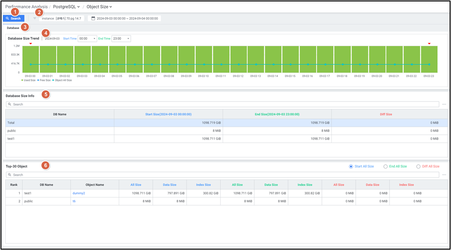Sort by the Diff Size column header

386,114
